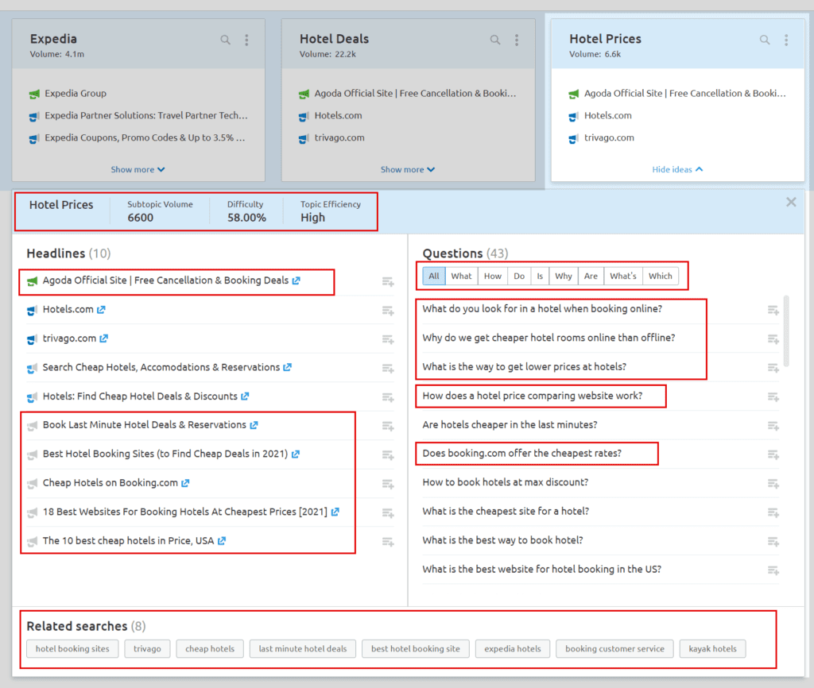The width and height of the screenshot is (814, 688).
Task: Filter questions by Why
Action: pos(564,276)
